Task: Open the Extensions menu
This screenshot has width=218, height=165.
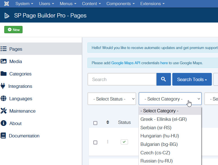Action: pos(152,4)
